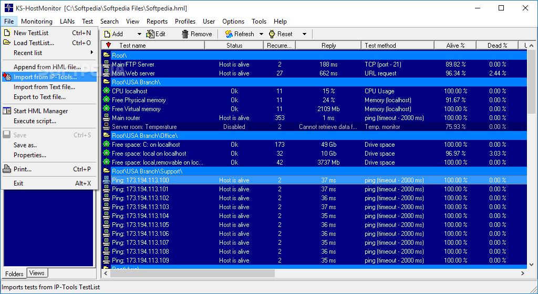Sort by the Recurre... column header
538x294 pixels.
tap(280, 45)
